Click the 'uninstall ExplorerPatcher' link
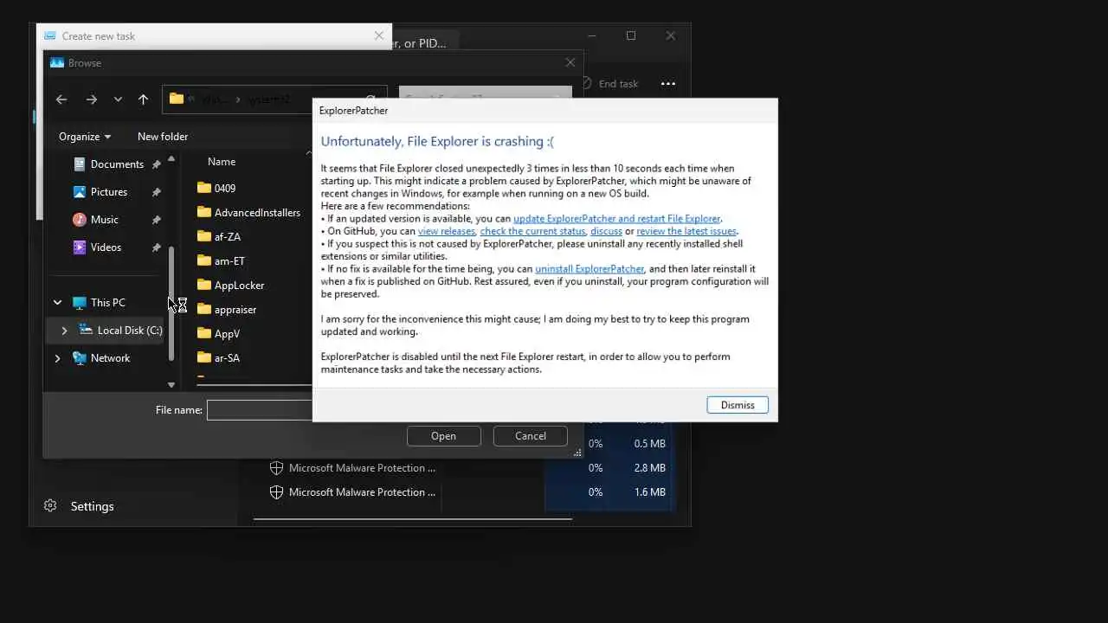This screenshot has height=623, width=1108. [589, 269]
